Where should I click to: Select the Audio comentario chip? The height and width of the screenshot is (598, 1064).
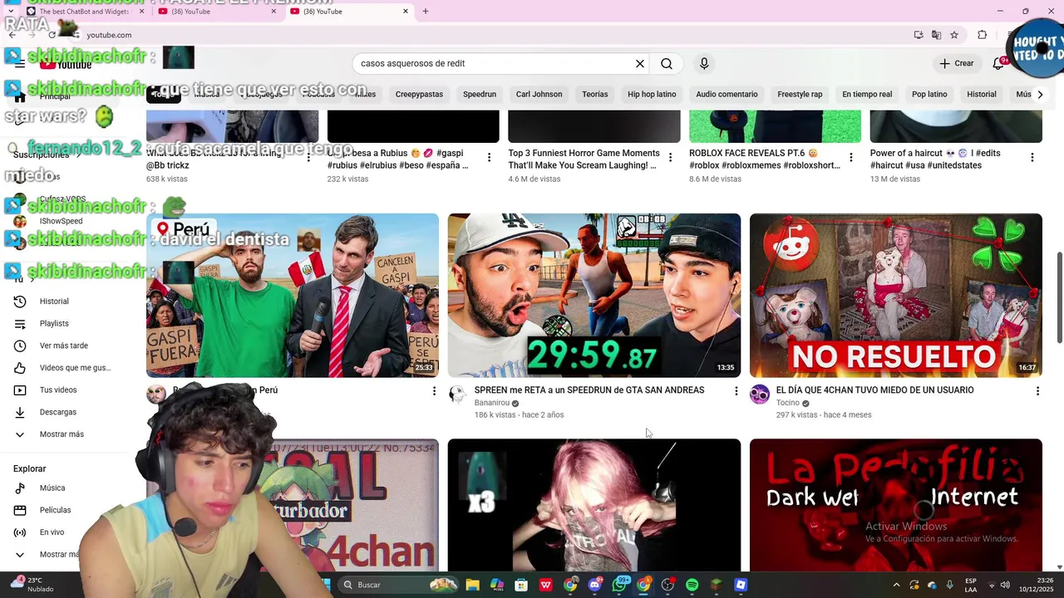[x=727, y=95]
